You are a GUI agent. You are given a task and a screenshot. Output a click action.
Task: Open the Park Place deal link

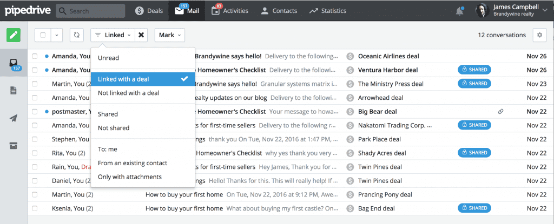[x=379, y=139]
